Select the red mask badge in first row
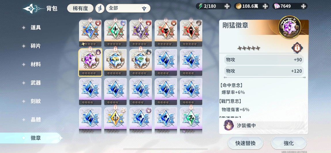331x153 pixels. (x=166, y=33)
